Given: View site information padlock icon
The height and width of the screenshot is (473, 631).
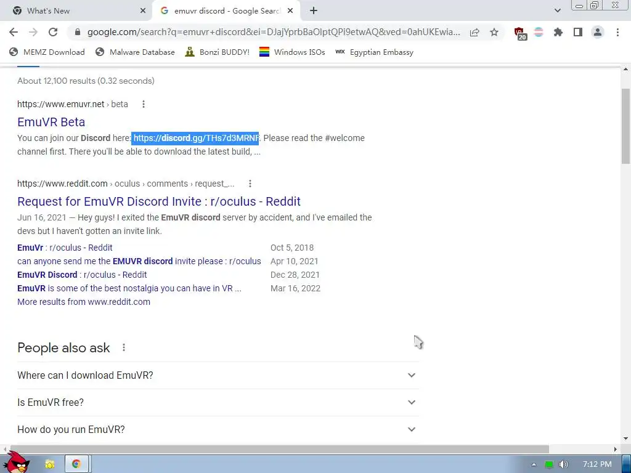Looking at the screenshot, I should [x=78, y=32].
